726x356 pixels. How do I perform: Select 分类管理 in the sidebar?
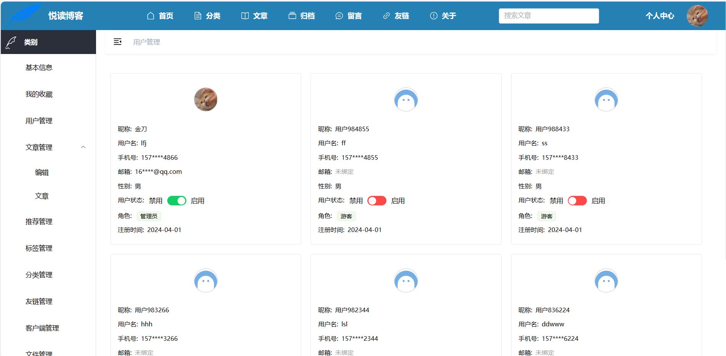[39, 275]
